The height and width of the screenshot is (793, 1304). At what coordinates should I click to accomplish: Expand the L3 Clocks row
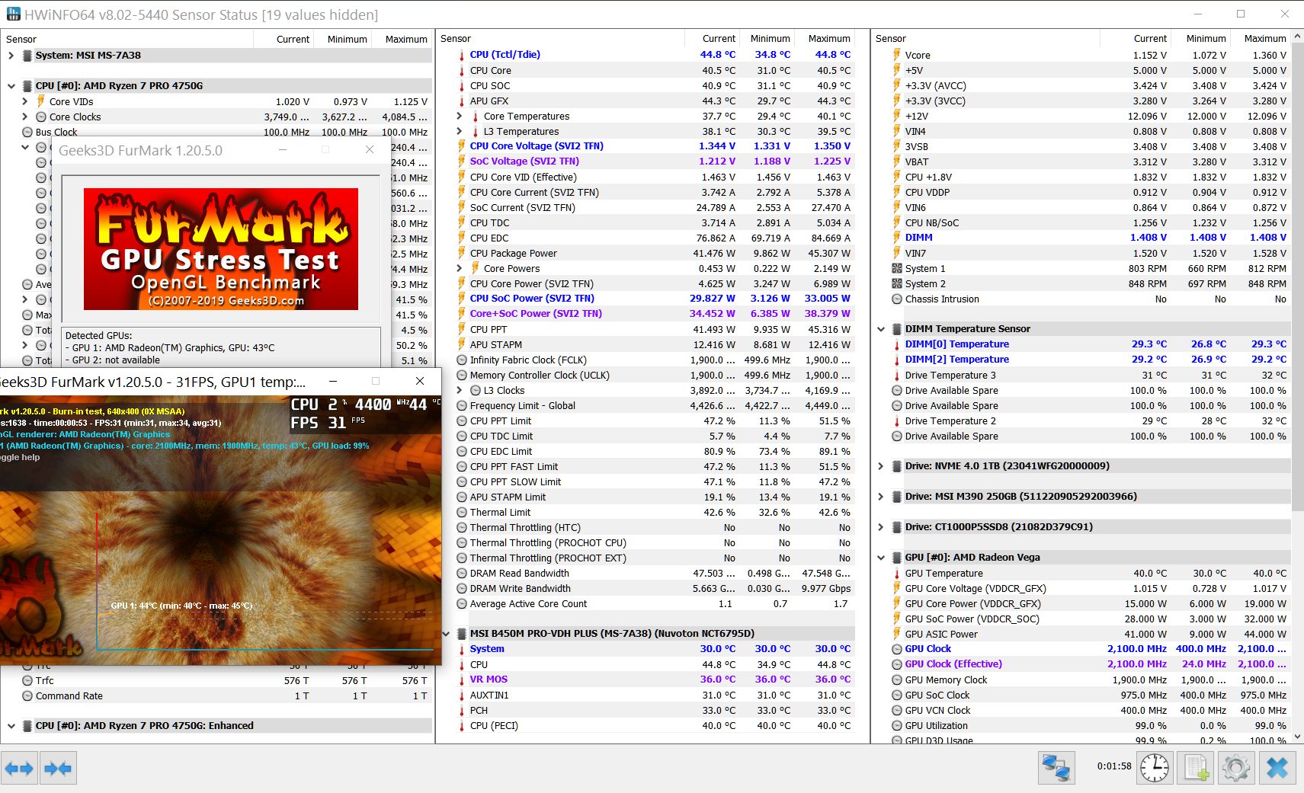[x=459, y=390]
